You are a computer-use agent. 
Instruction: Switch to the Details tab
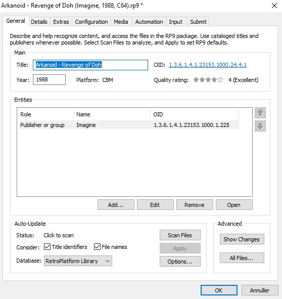point(39,22)
